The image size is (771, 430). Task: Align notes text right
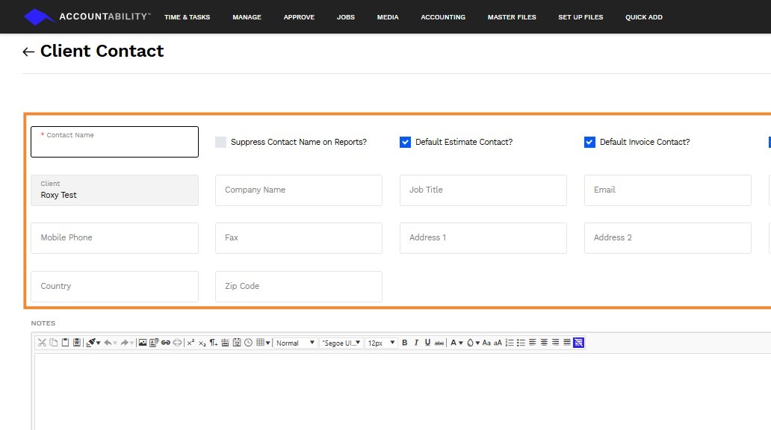556,342
